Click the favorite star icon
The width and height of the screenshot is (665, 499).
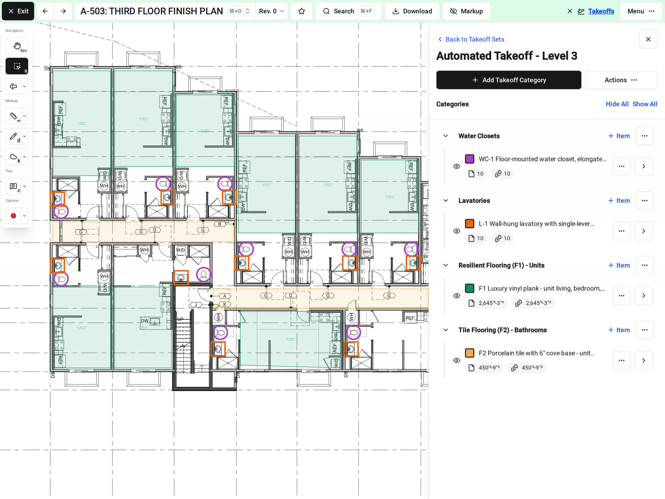click(302, 11)
